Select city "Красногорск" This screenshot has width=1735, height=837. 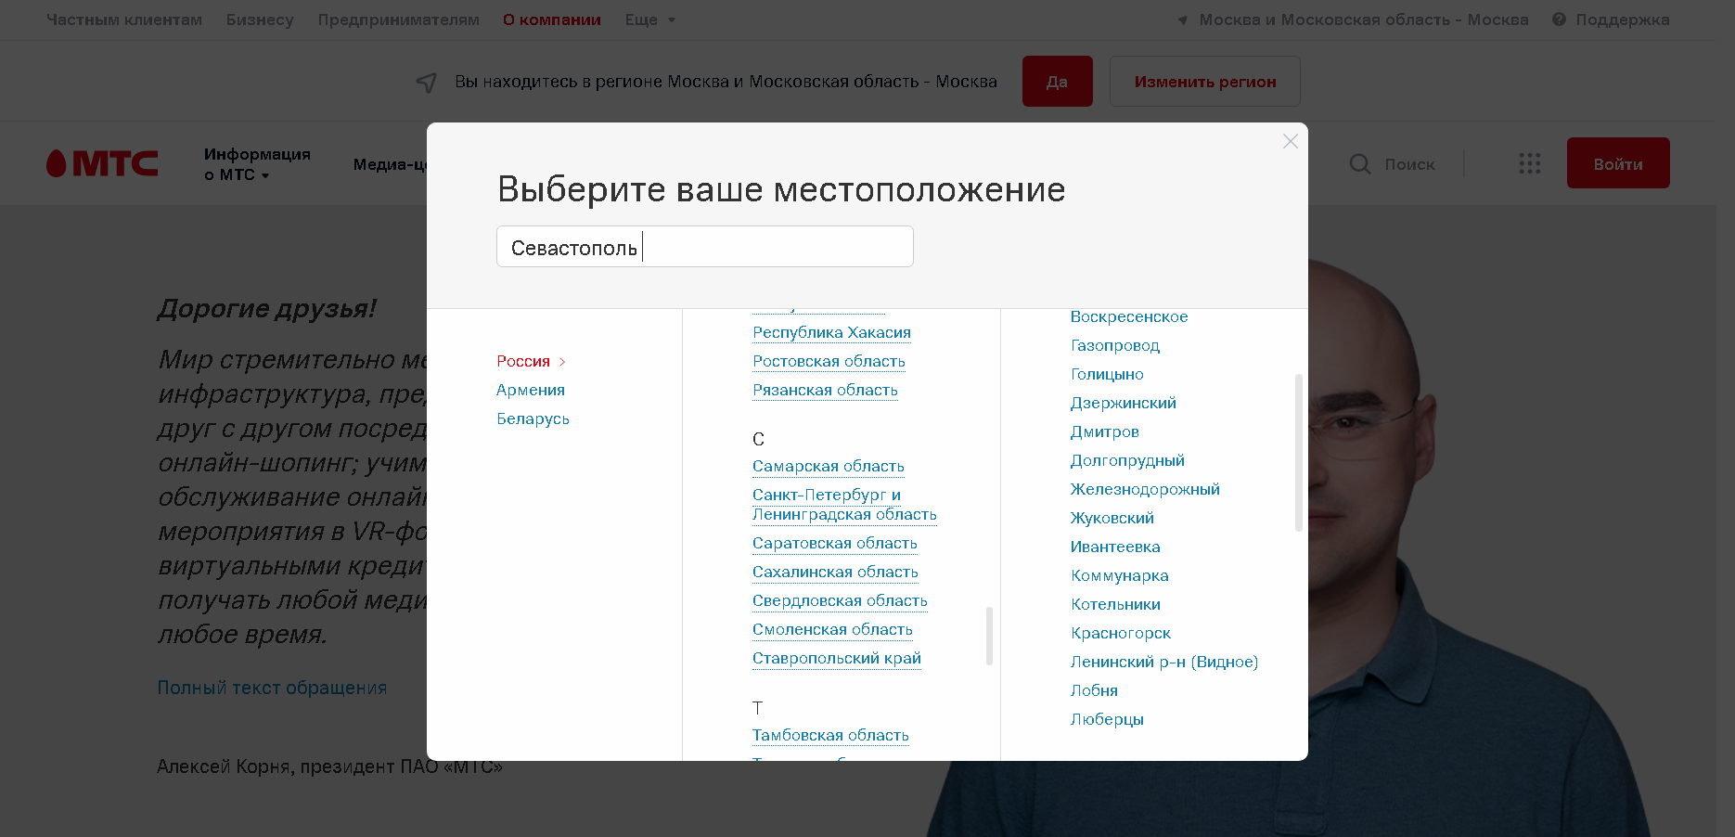(x=1120, y=633)
